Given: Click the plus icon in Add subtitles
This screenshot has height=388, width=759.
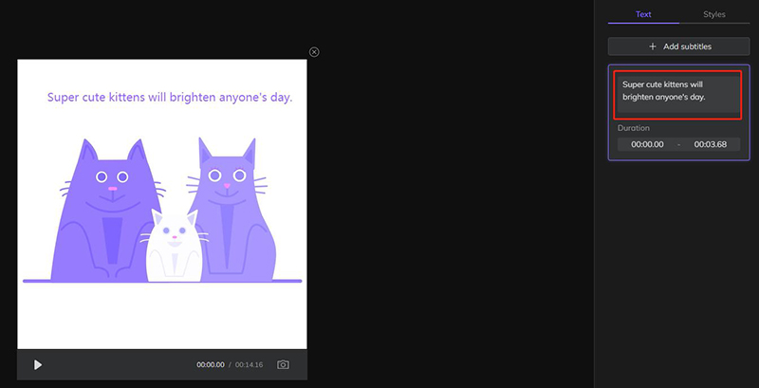Looking at the screenshot, I should 653,46.
